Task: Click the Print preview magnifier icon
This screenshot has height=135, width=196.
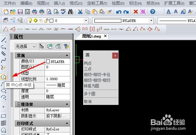Action: (x=49, y=12)
